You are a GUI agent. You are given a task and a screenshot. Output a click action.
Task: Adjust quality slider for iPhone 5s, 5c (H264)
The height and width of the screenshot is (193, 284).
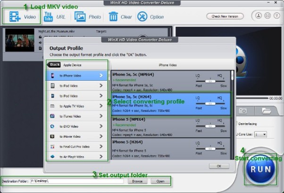click(210, 103)
